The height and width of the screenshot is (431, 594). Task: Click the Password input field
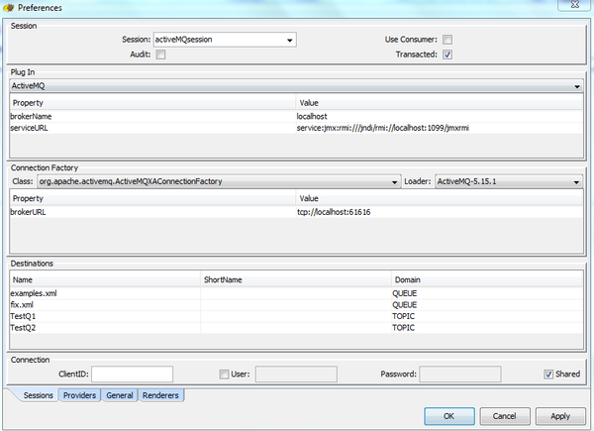coord(460,375)
